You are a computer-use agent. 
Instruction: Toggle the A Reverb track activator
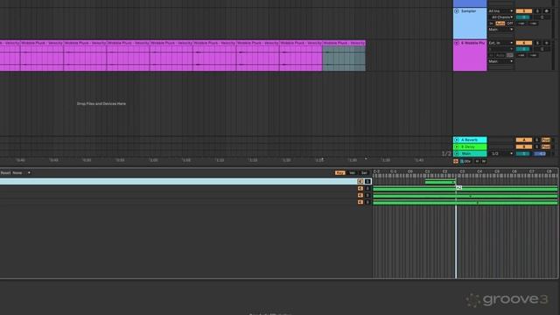tap(524, 140)
